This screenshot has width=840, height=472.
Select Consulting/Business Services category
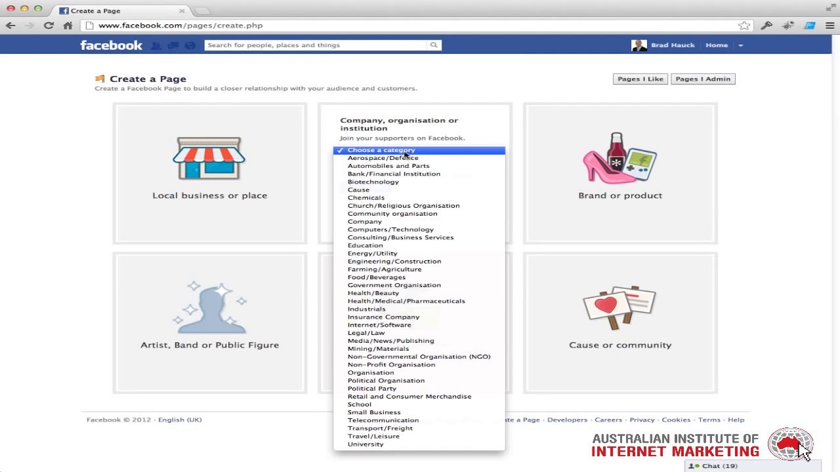419,237
